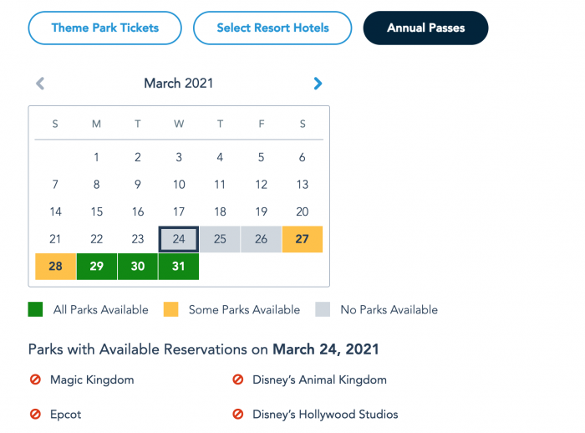Click grey No Parks Available swatch

[323, 309]
